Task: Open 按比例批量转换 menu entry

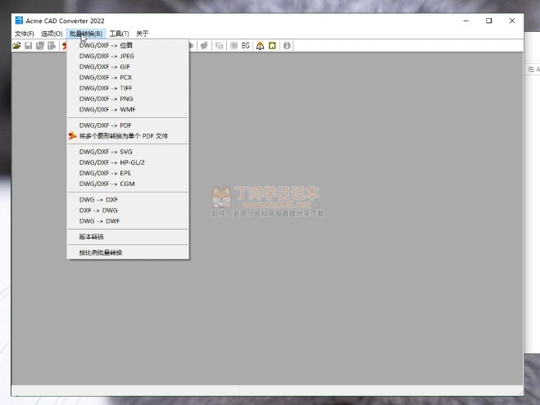Action: 128,253
